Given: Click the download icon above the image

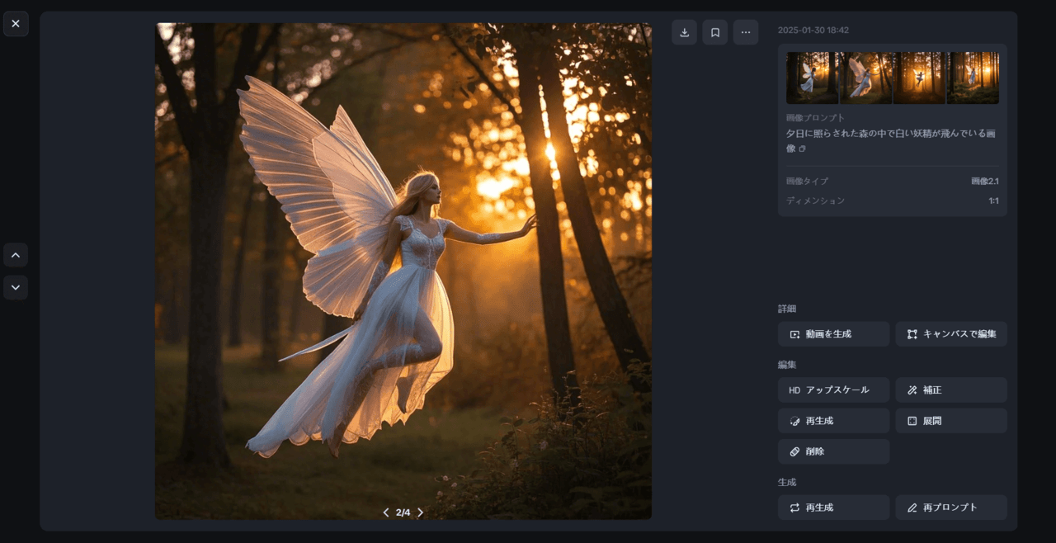Looking at the screenshot, I should [684, 32].
